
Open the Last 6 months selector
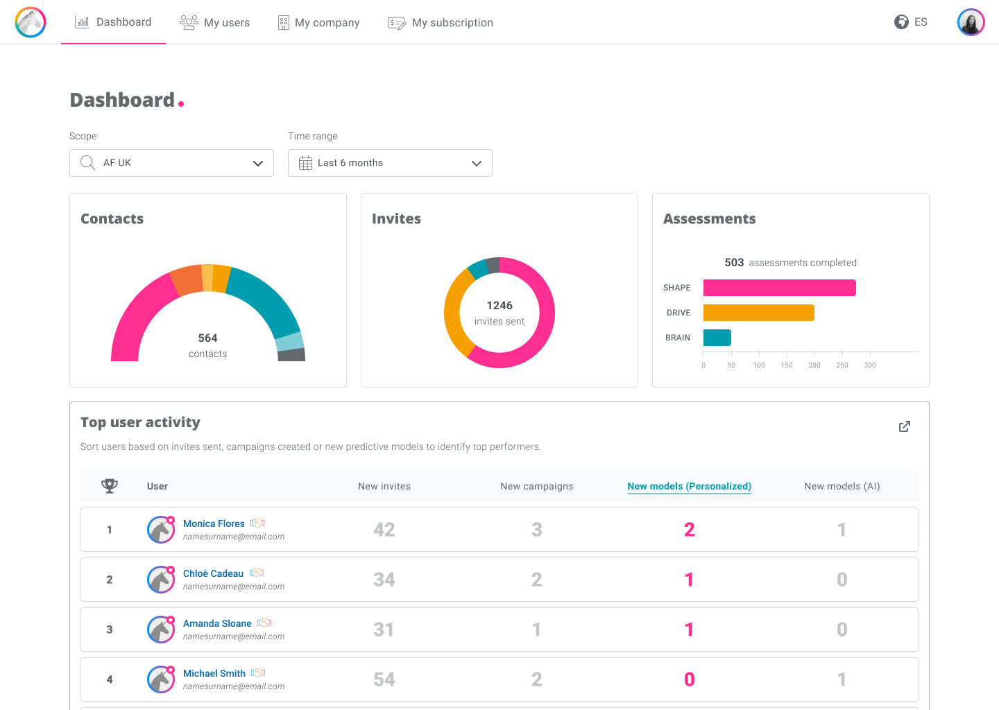pos(390,163)
